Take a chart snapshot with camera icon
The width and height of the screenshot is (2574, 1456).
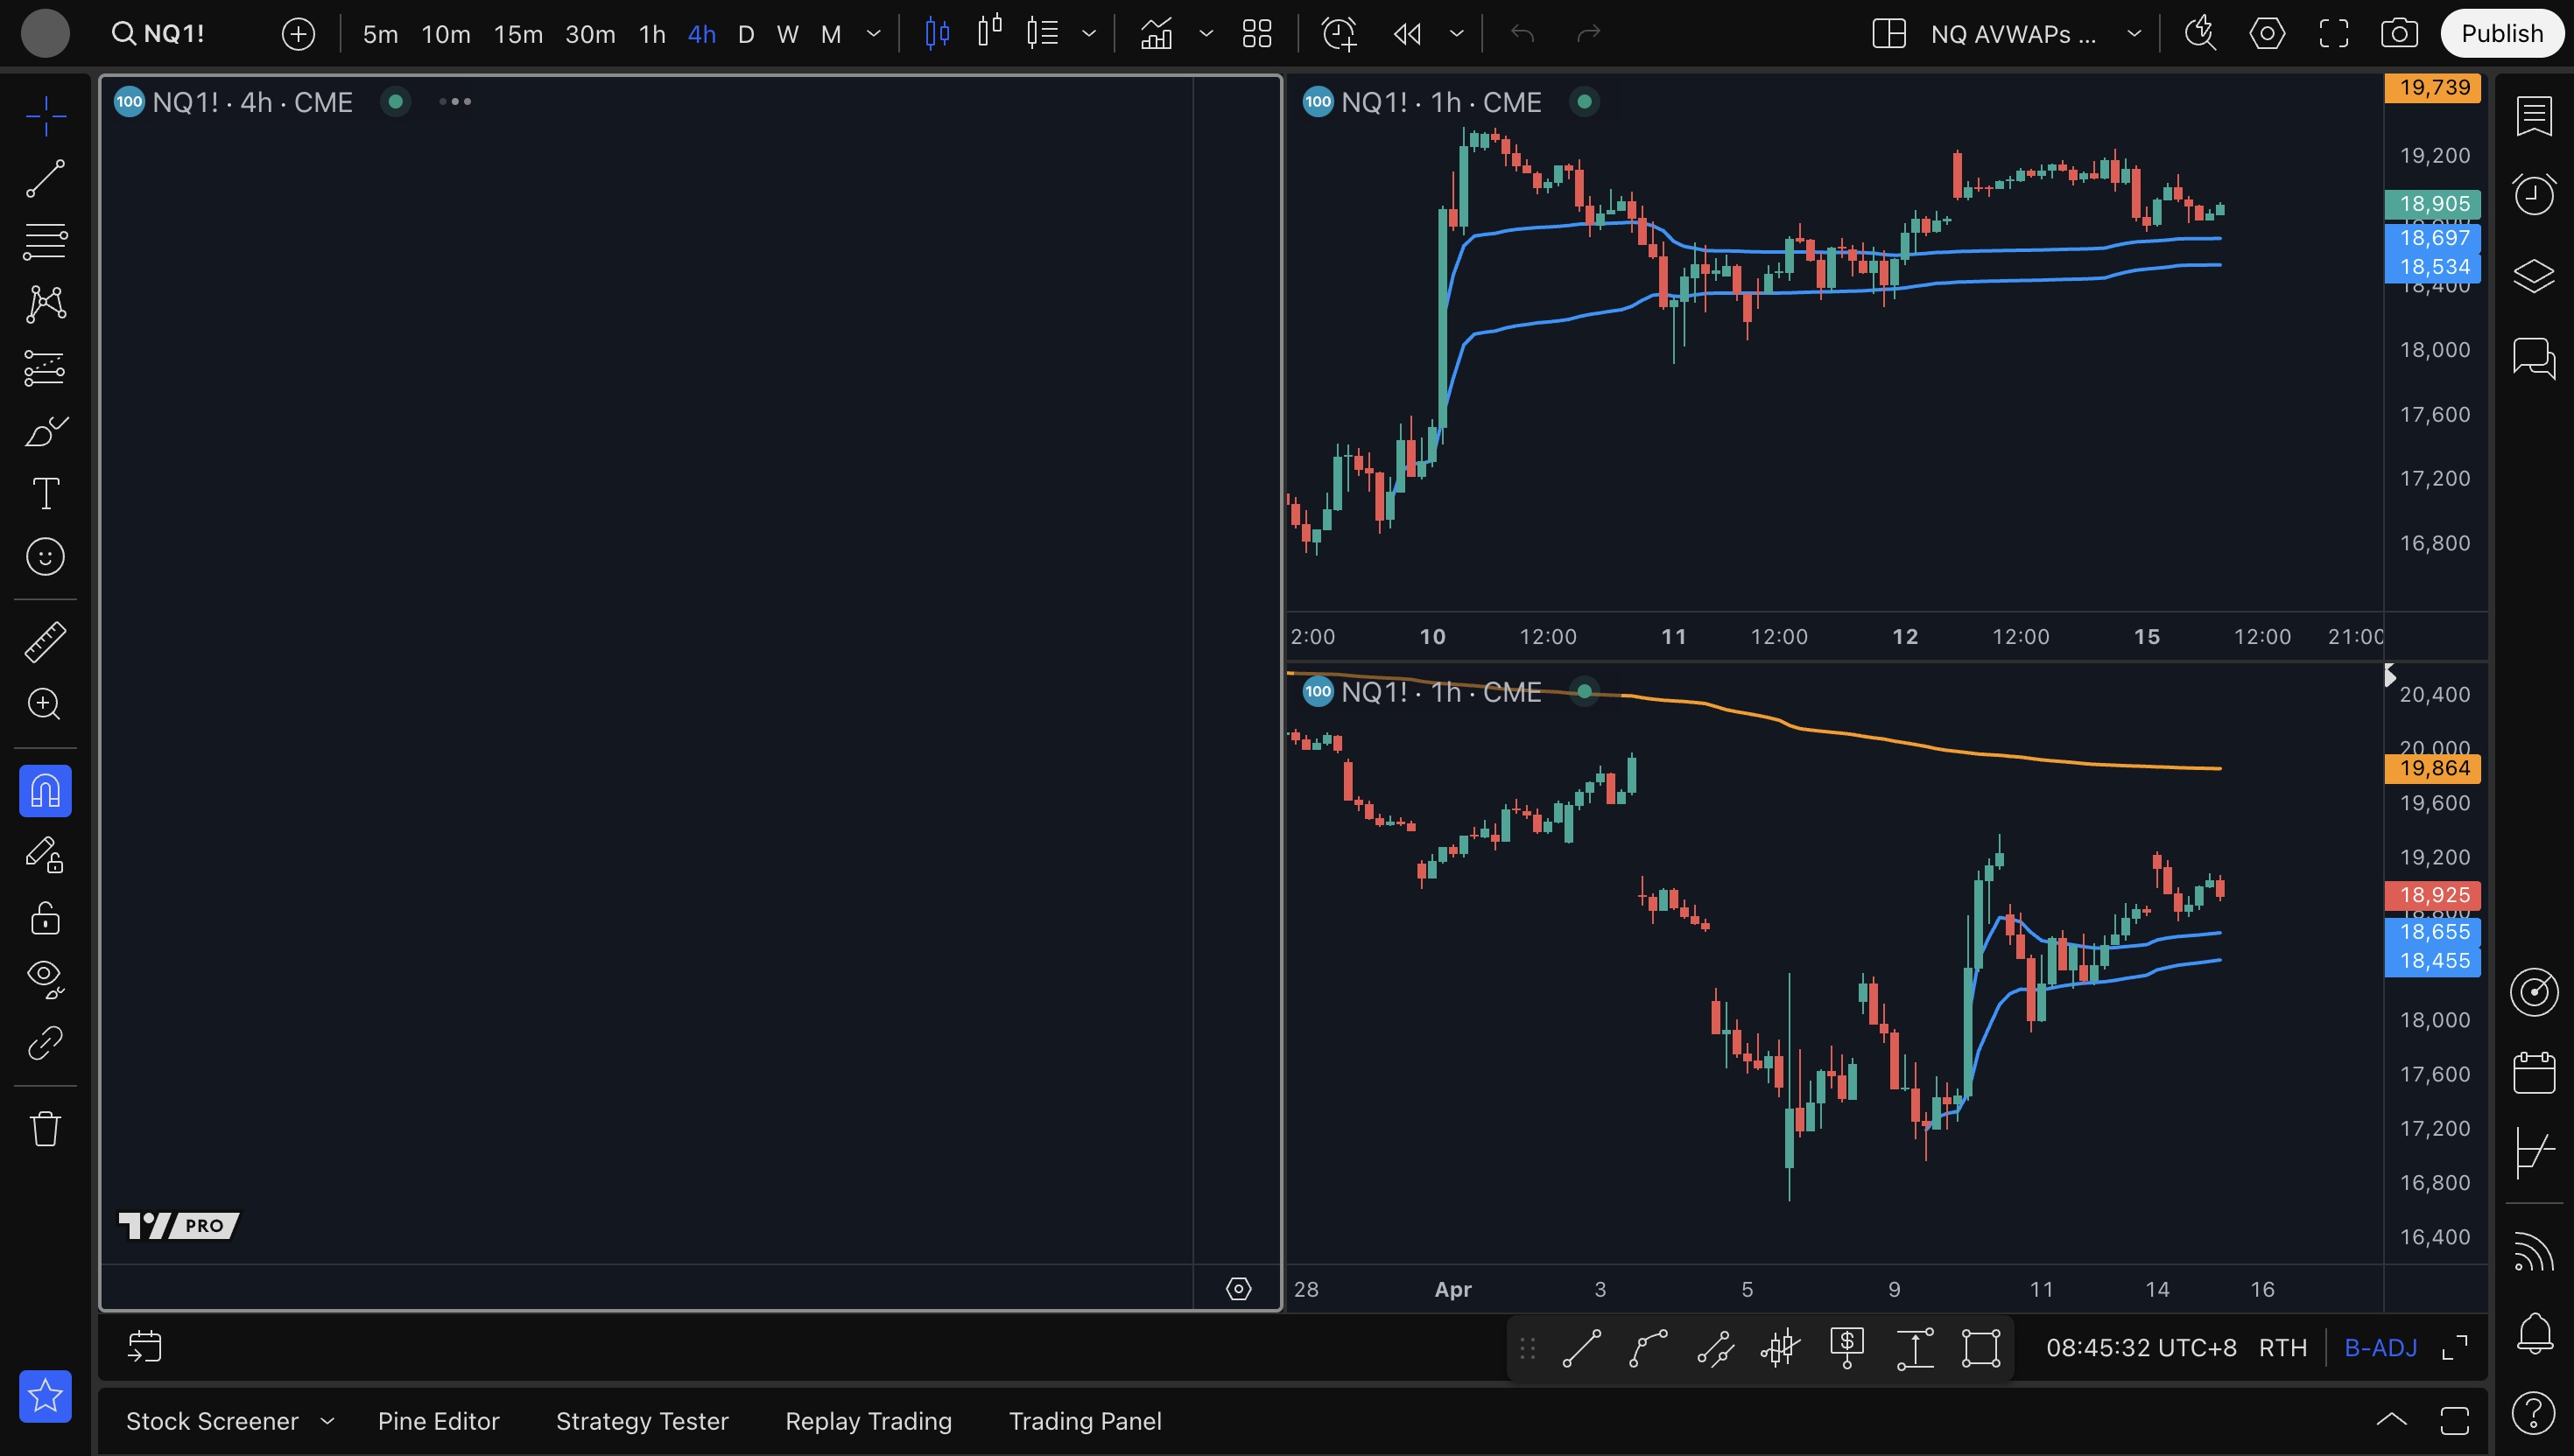pos(2399,34)
